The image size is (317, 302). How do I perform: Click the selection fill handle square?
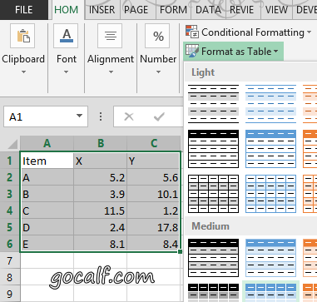pyautogui.click(x=181, y=251)
